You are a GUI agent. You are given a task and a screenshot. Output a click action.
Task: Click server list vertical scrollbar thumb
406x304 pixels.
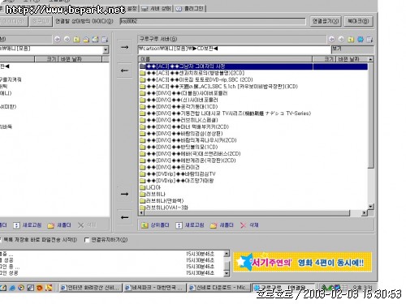[x=371, y=116]
